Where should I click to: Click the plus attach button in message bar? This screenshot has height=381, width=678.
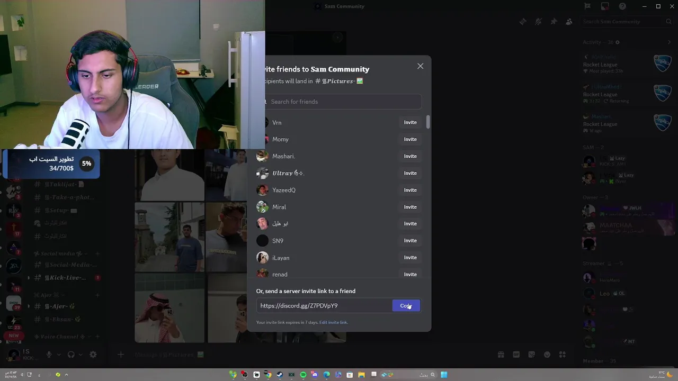point(121,355)
